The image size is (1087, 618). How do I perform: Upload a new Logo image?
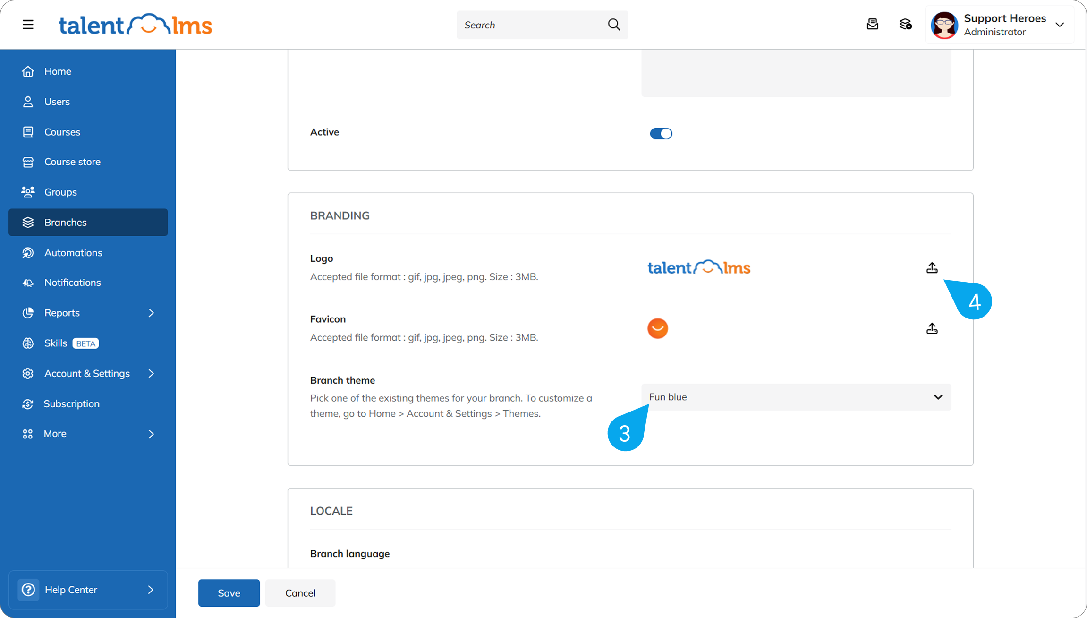click(932, 268)
